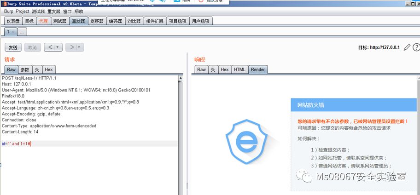Viewport: 420px width, 195px height.
Task: Switch to the 目标 tab
Action: (x=29, y=21)
